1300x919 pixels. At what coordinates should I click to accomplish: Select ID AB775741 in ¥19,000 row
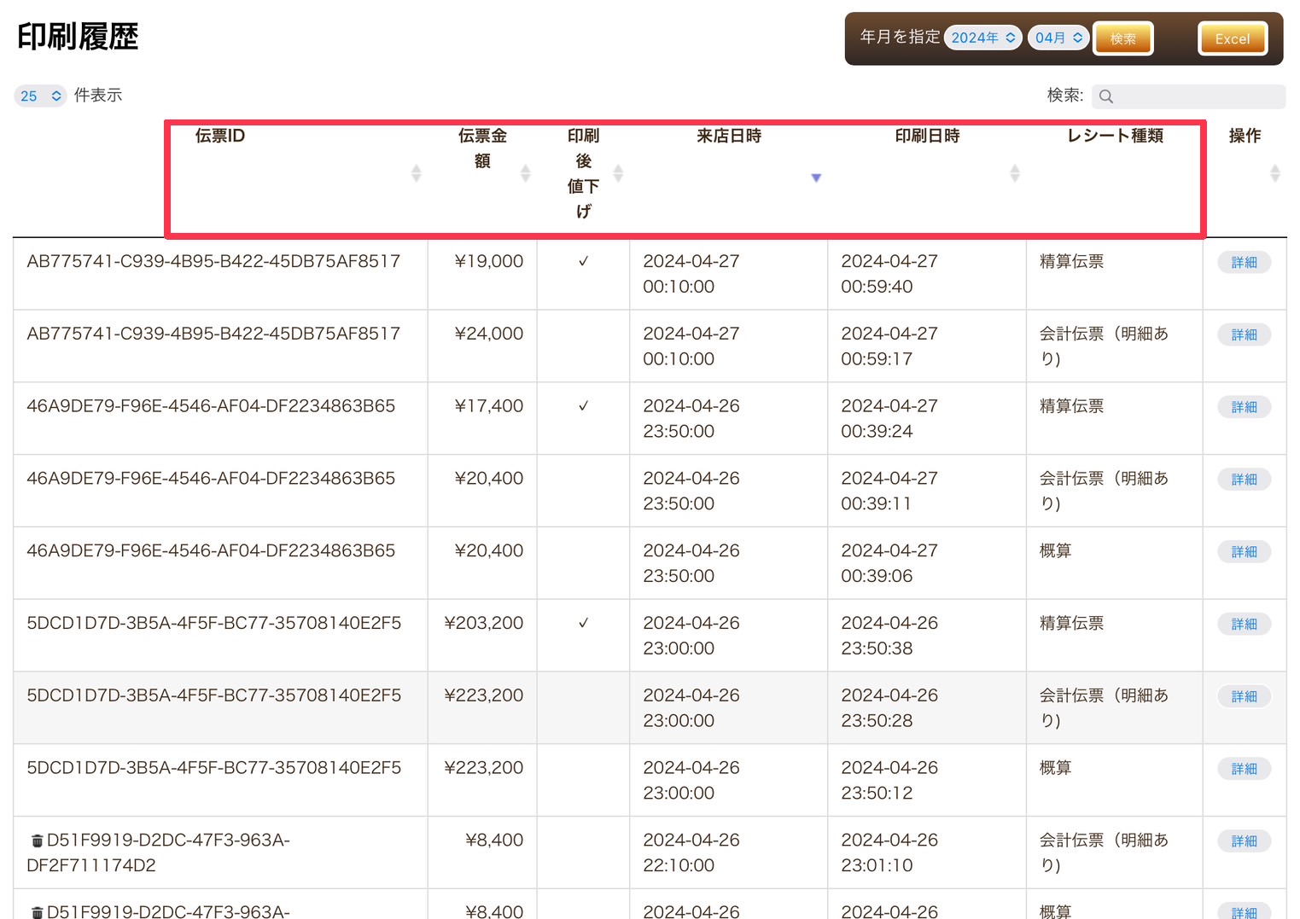(x=213, y=261)
